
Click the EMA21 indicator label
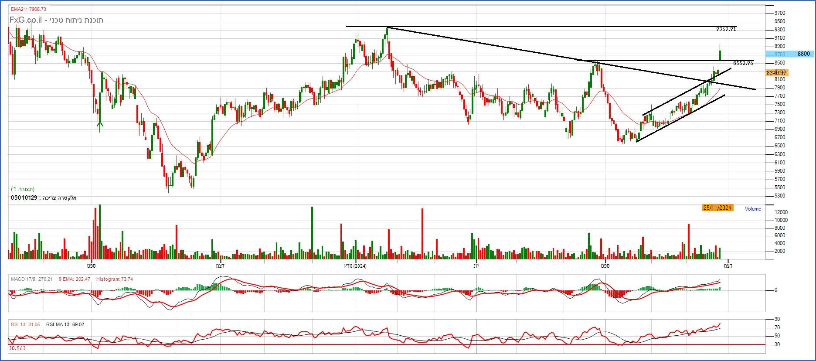pyautogui.click(x=28, y=9)
